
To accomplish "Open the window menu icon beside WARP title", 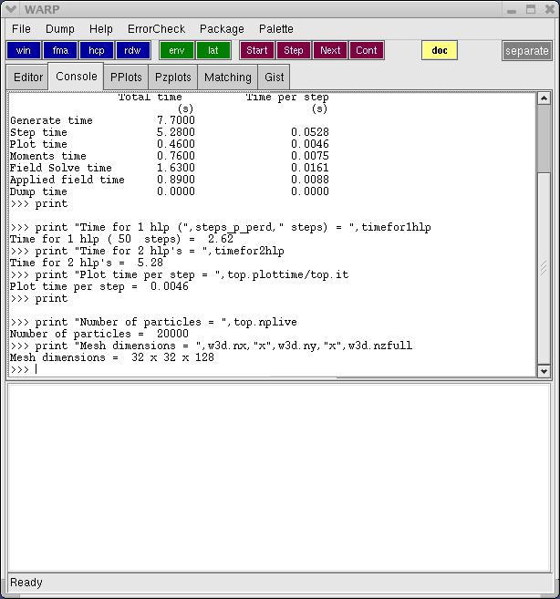I will pyautogui.click(x=11, y=9).
